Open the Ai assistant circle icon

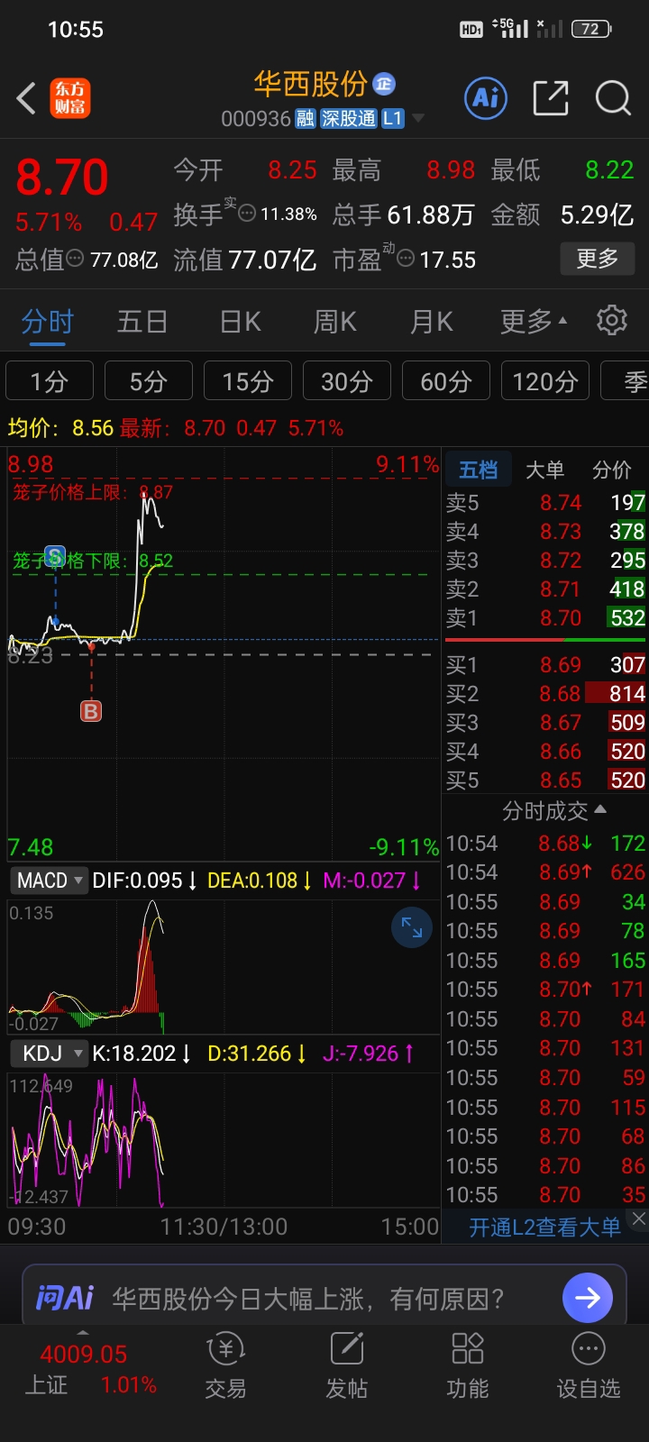point(486,97)
